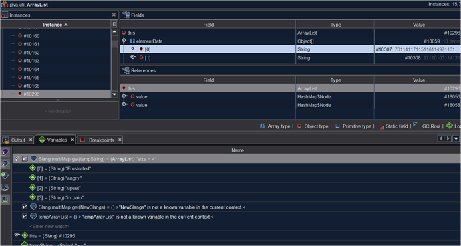Click the bottom green-blue sidebar icon in Variables
This screenshot has height=246, width=461.
coord(5,199)
